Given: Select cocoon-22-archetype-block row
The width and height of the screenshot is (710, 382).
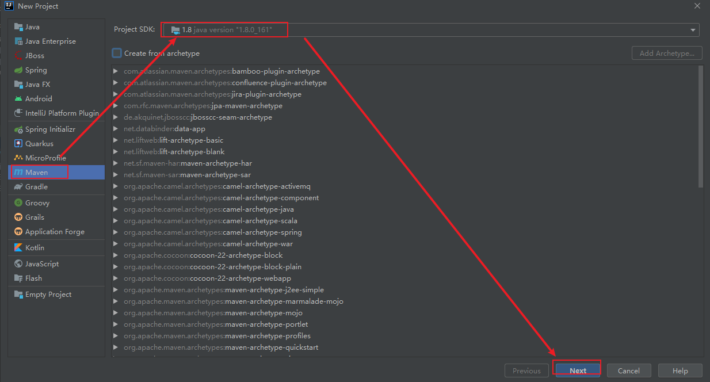Looking at the screenshot, I should 405,255.
